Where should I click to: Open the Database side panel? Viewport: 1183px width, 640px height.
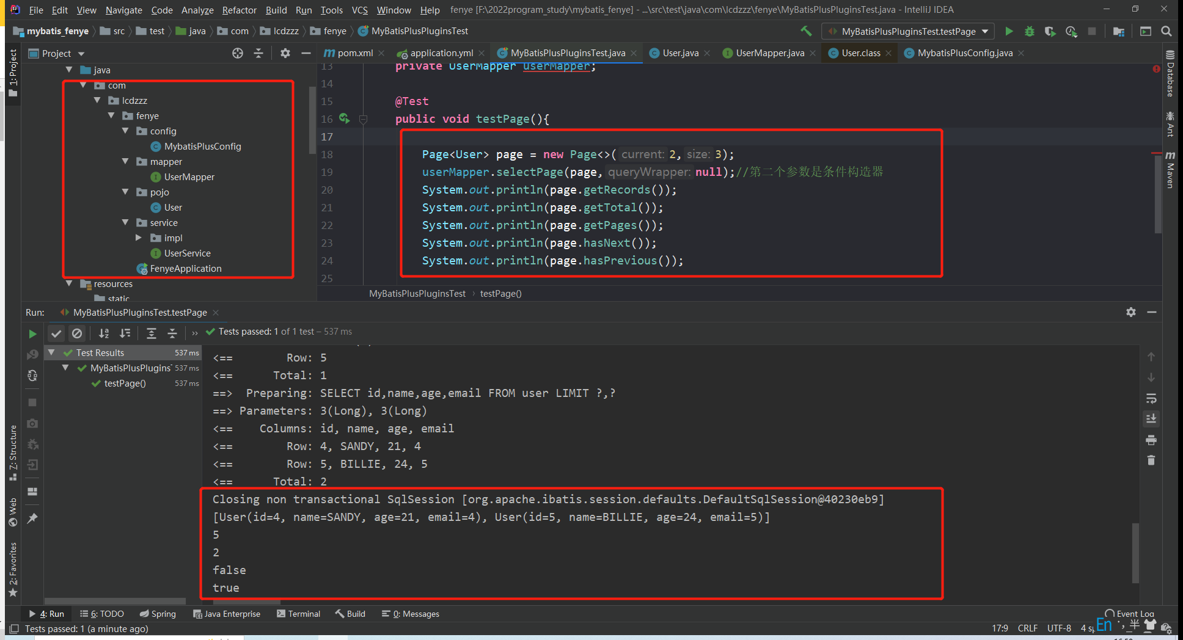click(1170, 73)
